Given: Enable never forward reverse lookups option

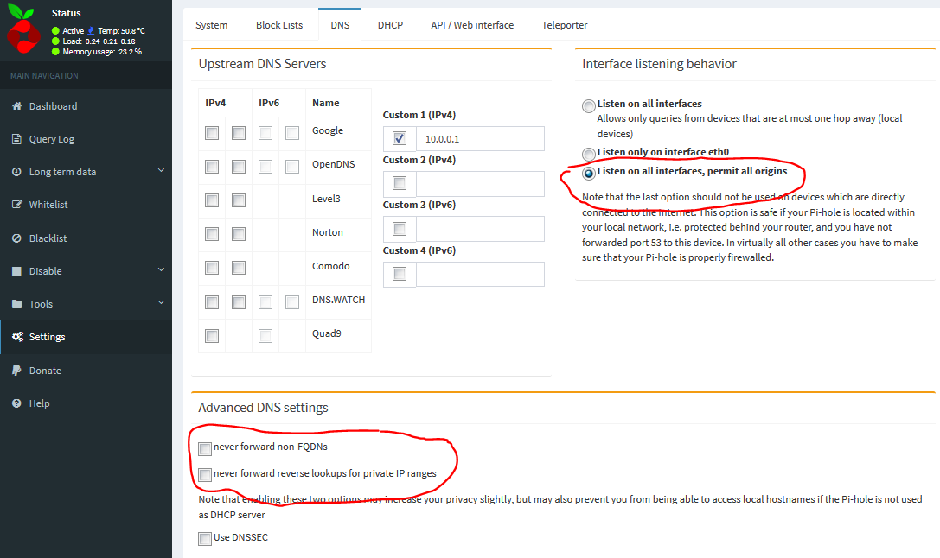Looking at the screenshot, I should pyautogui.click(x=205, y=475).
